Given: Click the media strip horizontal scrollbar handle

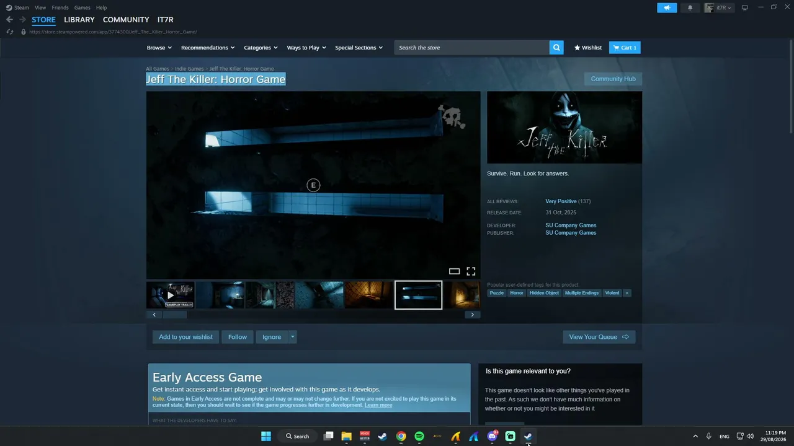Looking at the screenshot, I should [174, 315].
